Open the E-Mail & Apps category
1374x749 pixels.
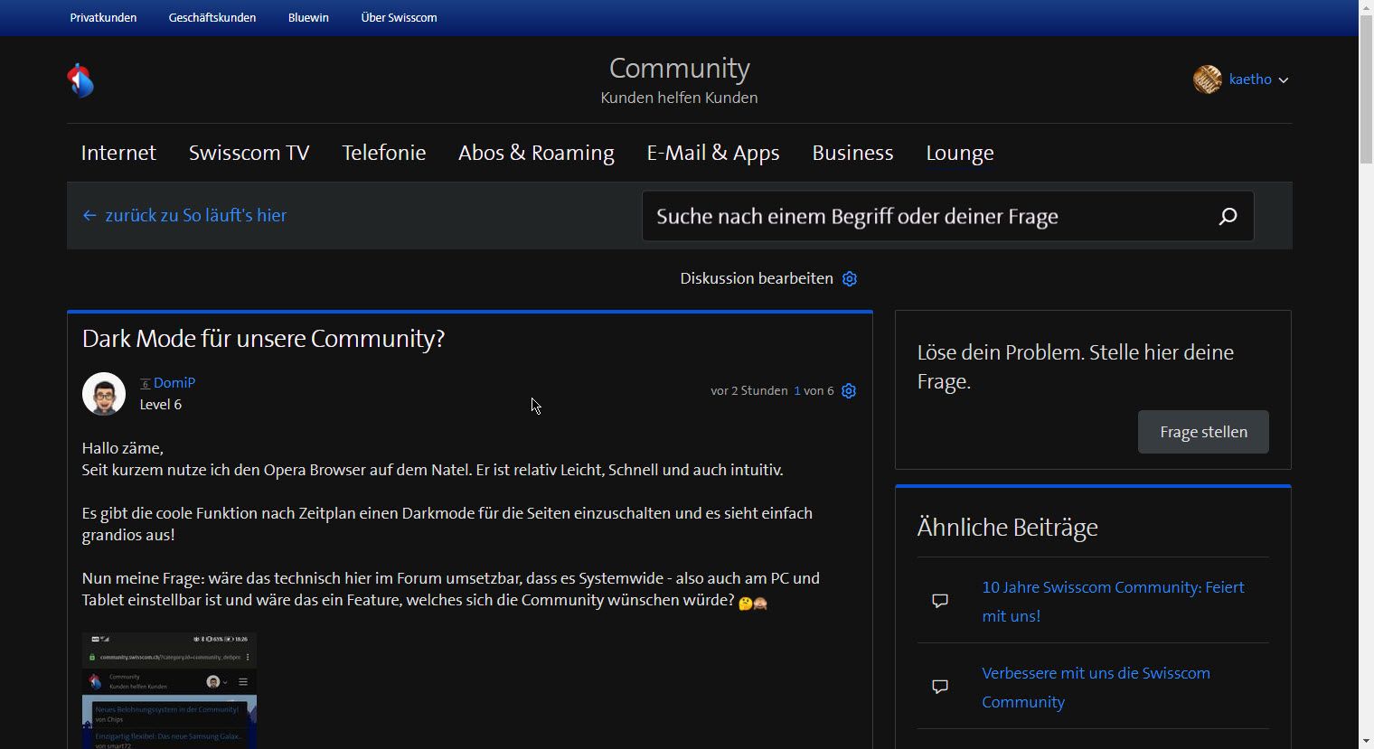pyautogui.click(x=713, y=153)
